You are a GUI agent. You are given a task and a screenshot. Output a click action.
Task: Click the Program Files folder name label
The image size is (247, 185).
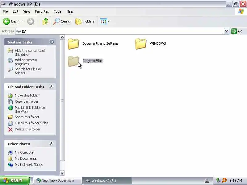tap(92, 61)
